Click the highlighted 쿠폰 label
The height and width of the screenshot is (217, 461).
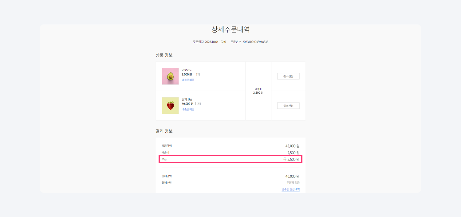pyautogui.click(x=164, y=159)
